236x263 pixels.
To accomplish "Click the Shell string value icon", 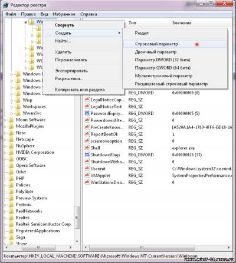I will (x=87, y=148).
